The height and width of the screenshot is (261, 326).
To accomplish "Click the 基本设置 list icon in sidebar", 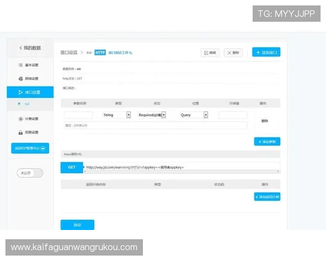I will (x=20, y=65).
